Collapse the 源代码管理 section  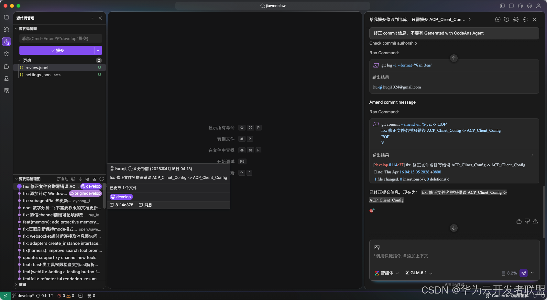click(x=16, y=29)
